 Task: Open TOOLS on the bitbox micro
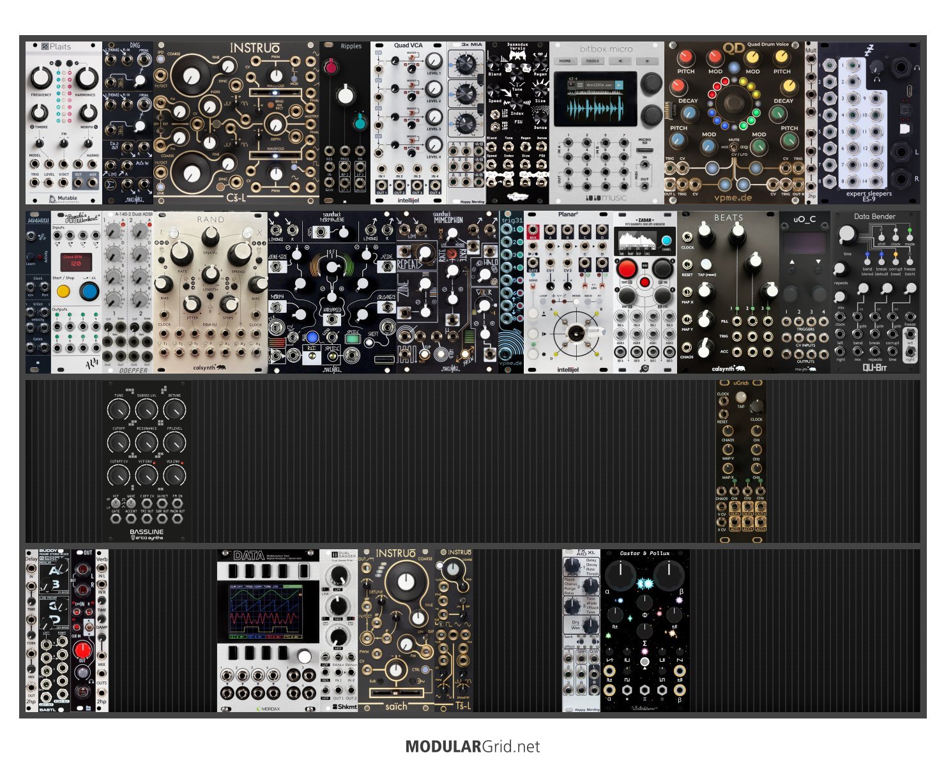[x=592, y=61]
